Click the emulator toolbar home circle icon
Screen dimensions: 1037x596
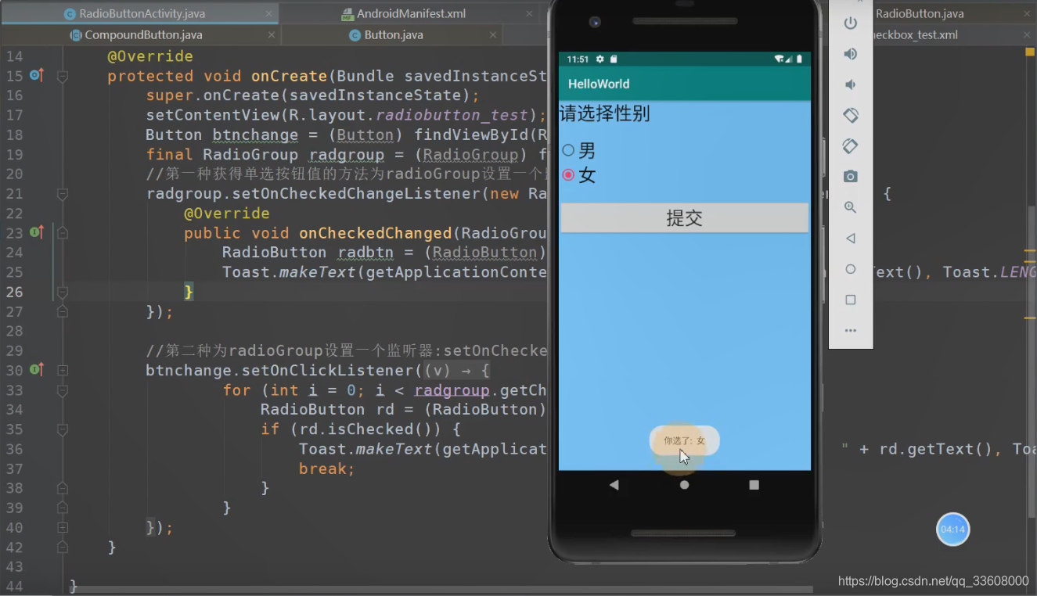point(851,269)
